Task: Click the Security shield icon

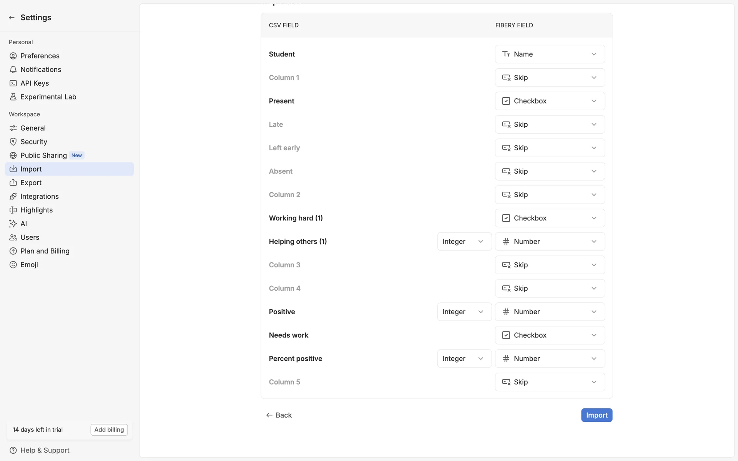Action: coord(13,142)
